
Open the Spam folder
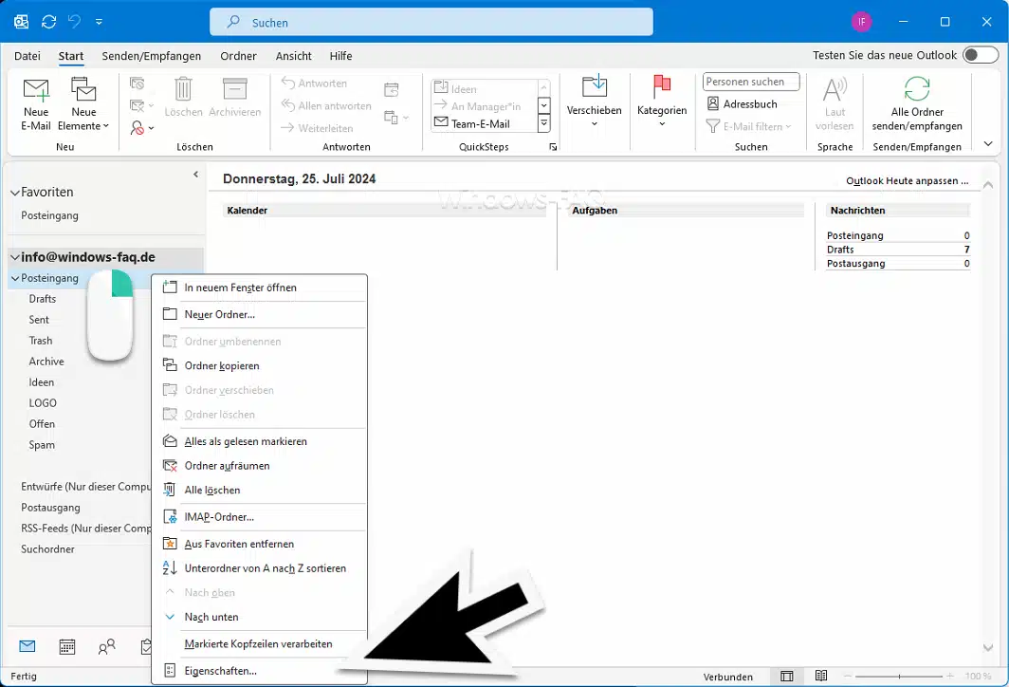pyautogui.click(x=42, y=445)
